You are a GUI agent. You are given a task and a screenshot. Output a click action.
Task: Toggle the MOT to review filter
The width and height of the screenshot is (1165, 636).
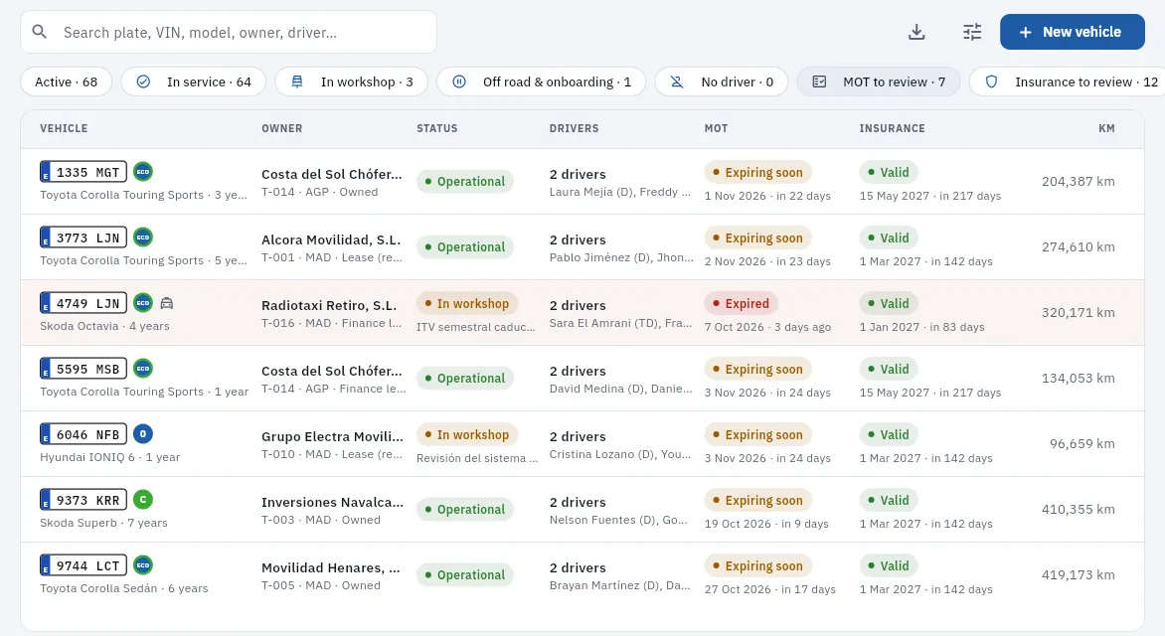coord(878,81)
